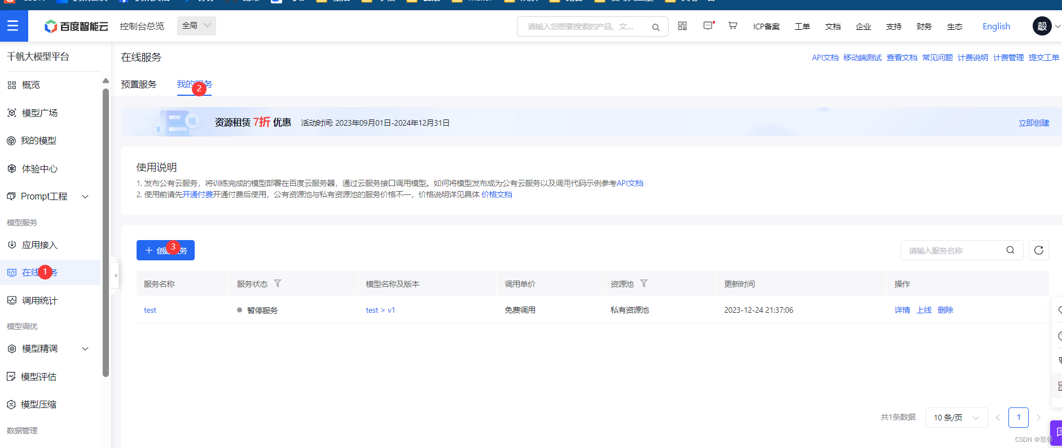
Task: Open the 工单 header menu
Action: pyautogui.click(x=802, y=26)
